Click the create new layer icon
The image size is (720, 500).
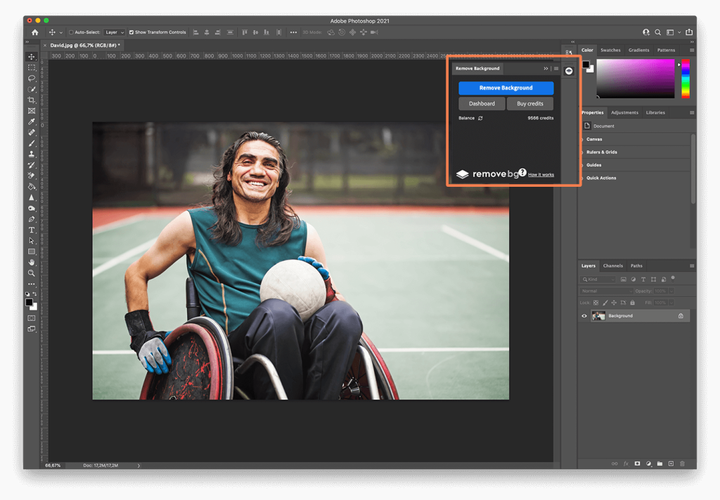pos(671,463)
